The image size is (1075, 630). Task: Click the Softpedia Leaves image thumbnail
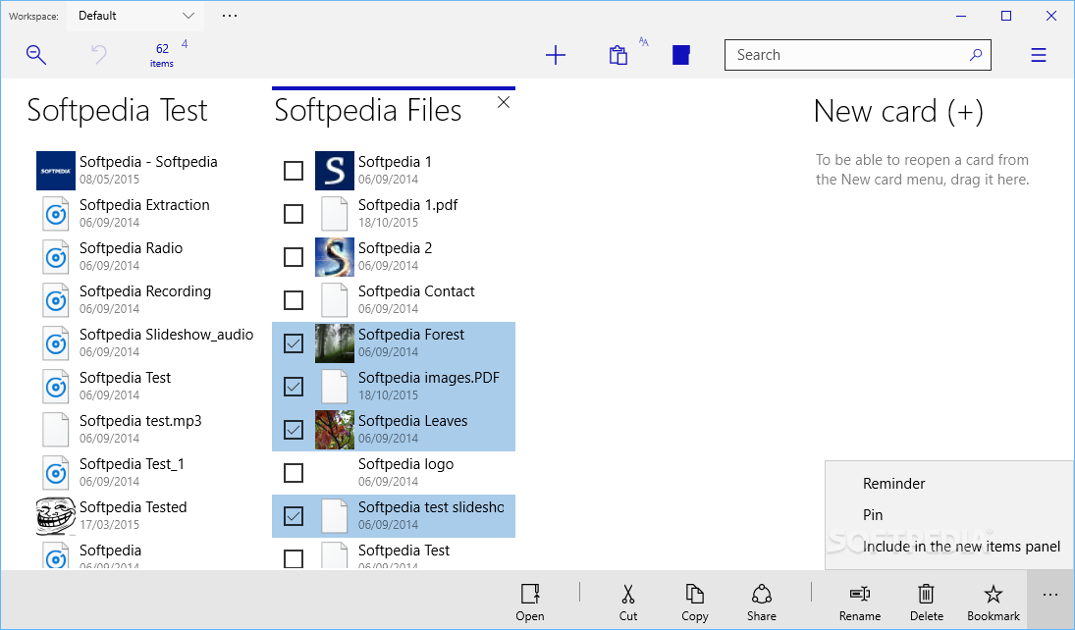coord(335,429)
